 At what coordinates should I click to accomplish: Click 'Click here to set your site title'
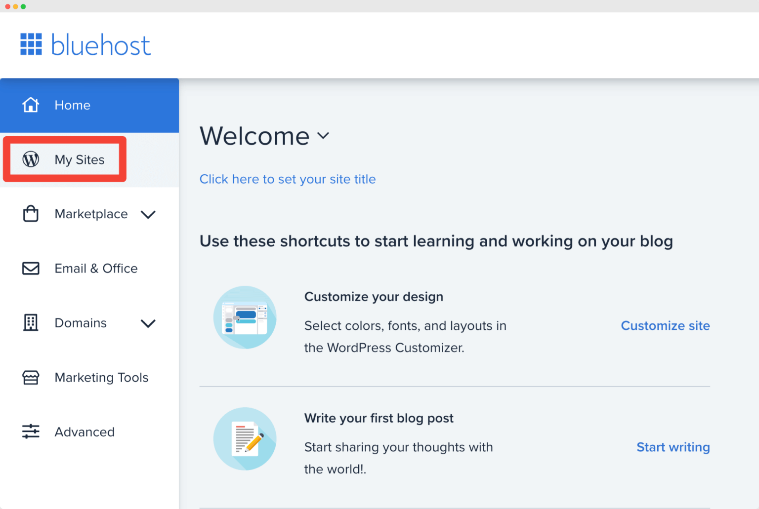coord(288,179)
